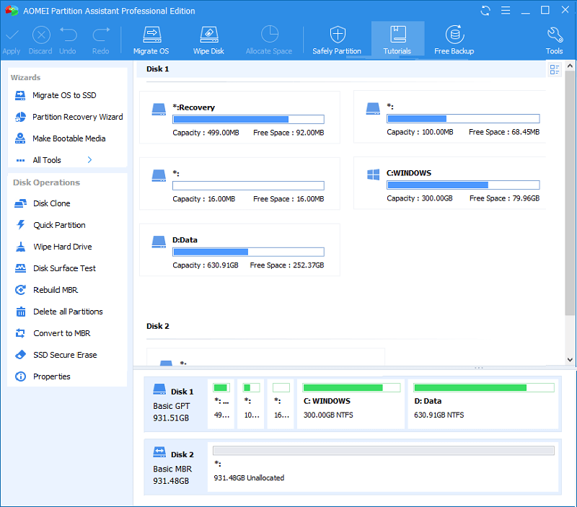Click the Allocate Space icon
Viewport: 577px width, 507px height.
(270, 34)
